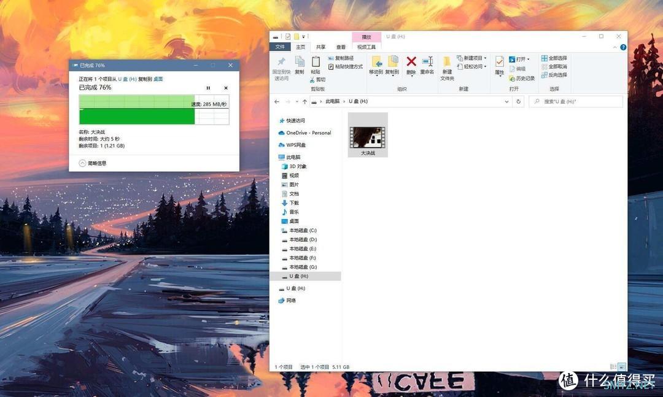Screen dimensions: 663x397
Task: Click 此电脑 in address breadcrumb
Action: [332, 101]
